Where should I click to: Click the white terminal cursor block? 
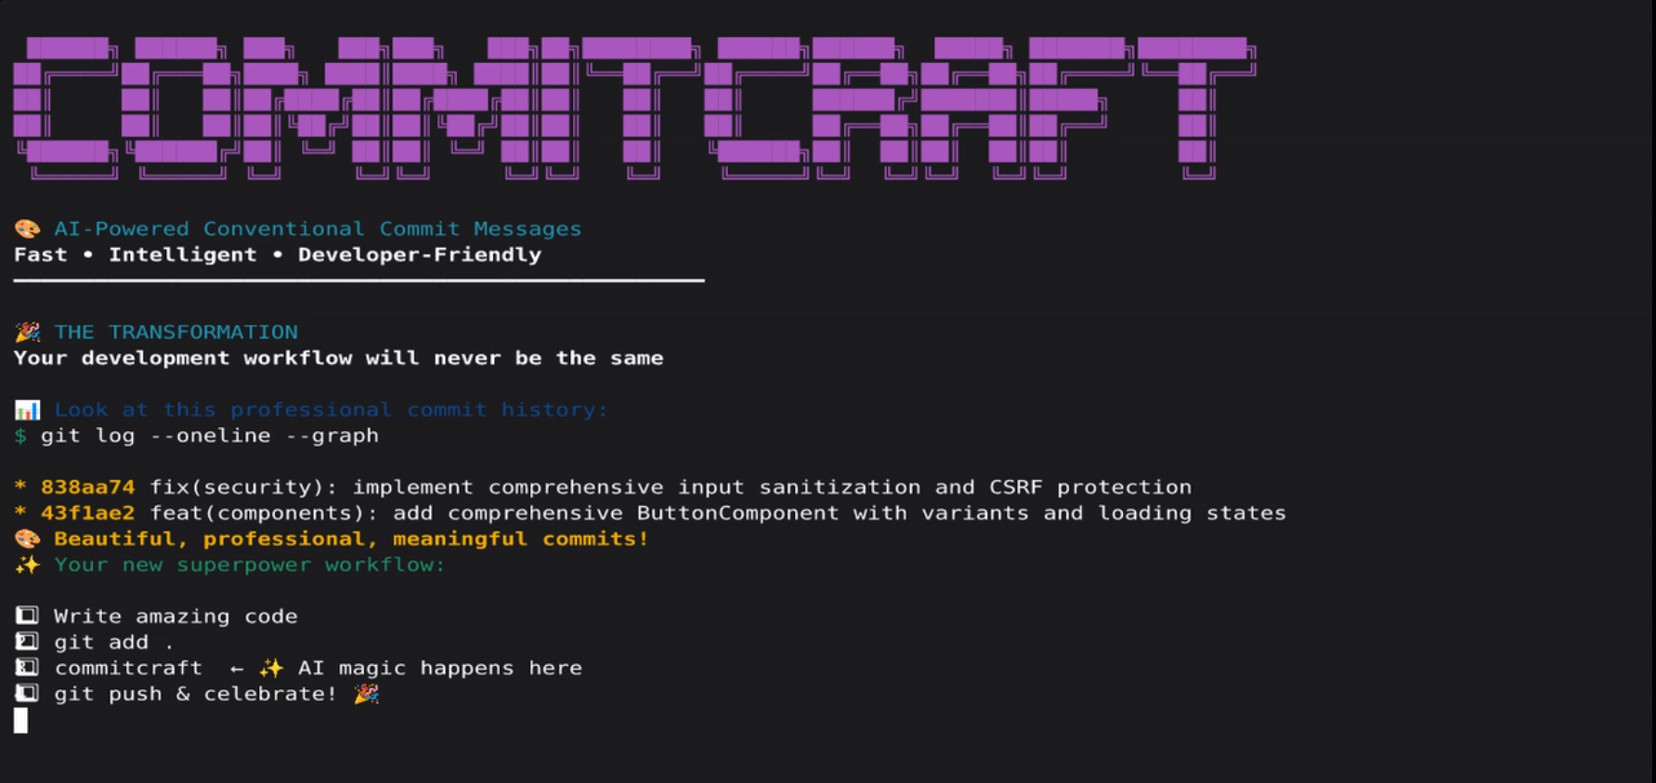[x=20, y=721]
